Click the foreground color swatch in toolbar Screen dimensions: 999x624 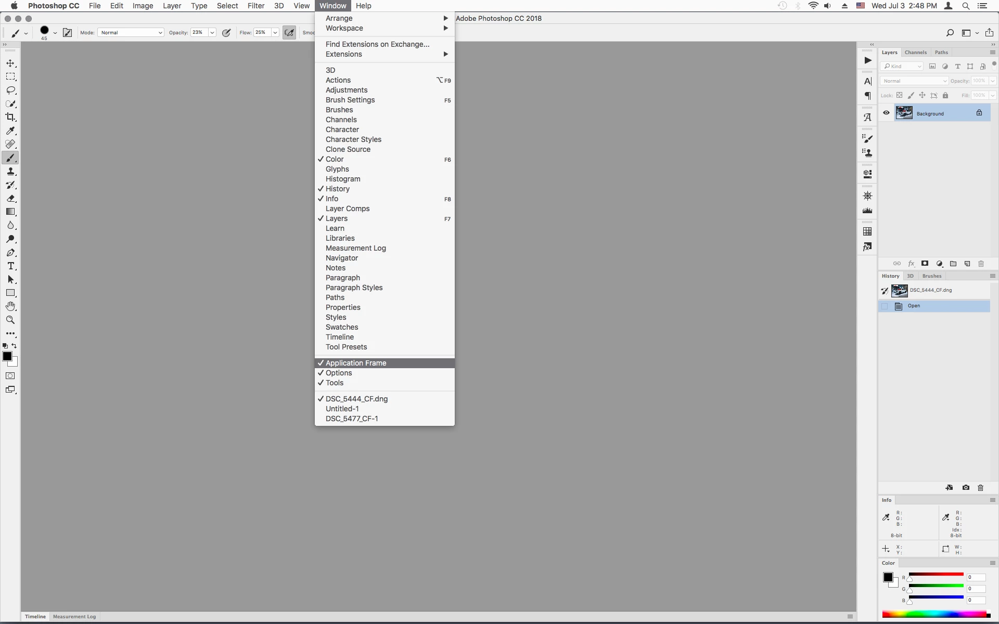7,356
